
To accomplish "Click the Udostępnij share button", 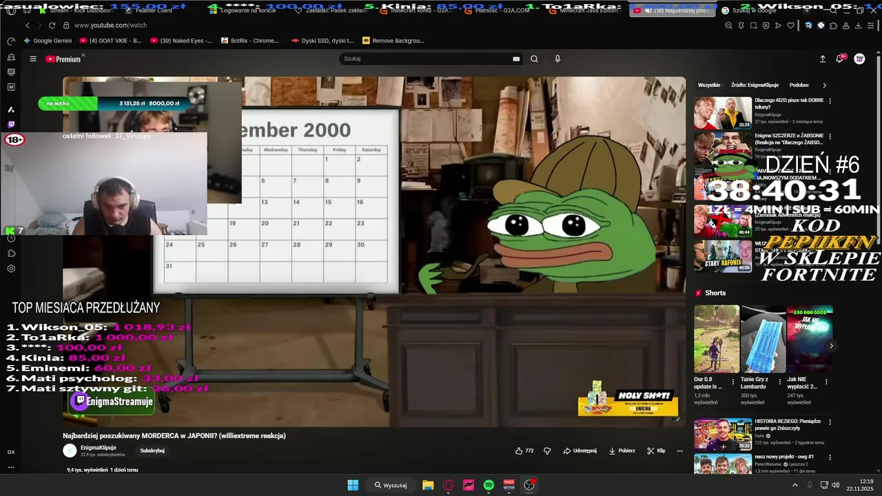I will [580, 451].
